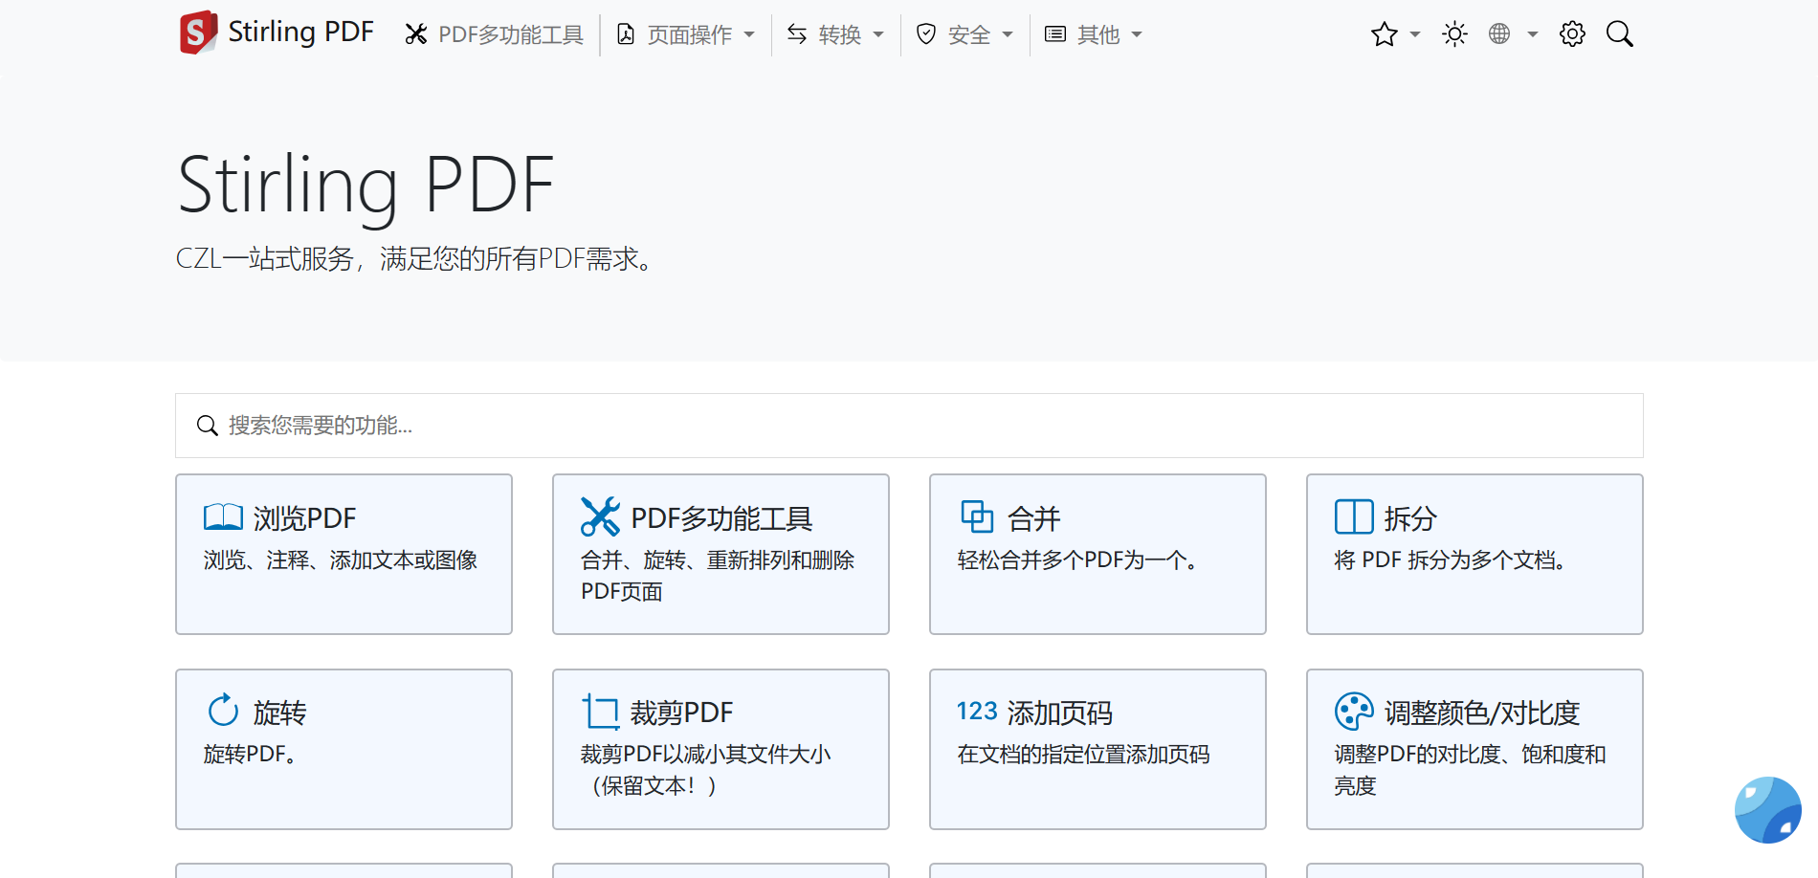Toggle dark mode with the sun icon

pyautogui.click(x=1454, y=34)
